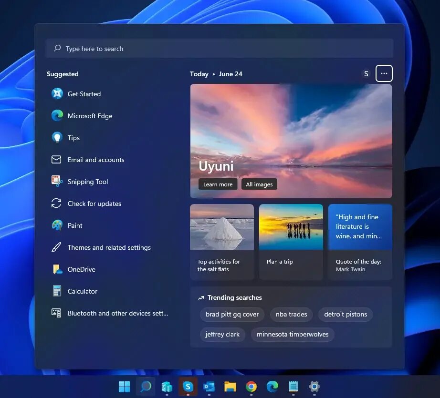The height and width of the screenshot is (398, 440).
Task: Open Email and accounts settings
Action: [95, 160]
